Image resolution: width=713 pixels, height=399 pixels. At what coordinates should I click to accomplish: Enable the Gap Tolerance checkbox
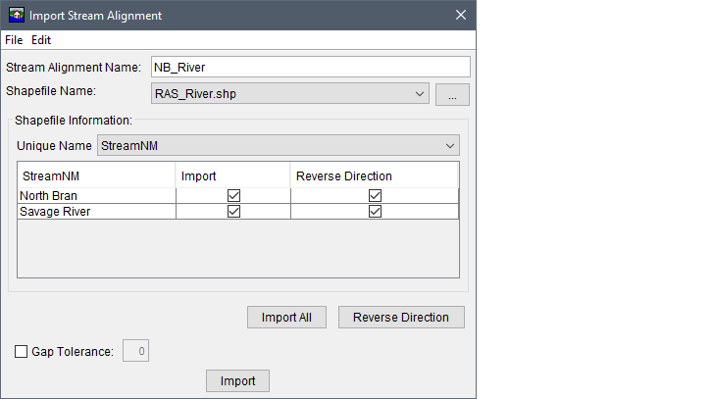[22, 351]
